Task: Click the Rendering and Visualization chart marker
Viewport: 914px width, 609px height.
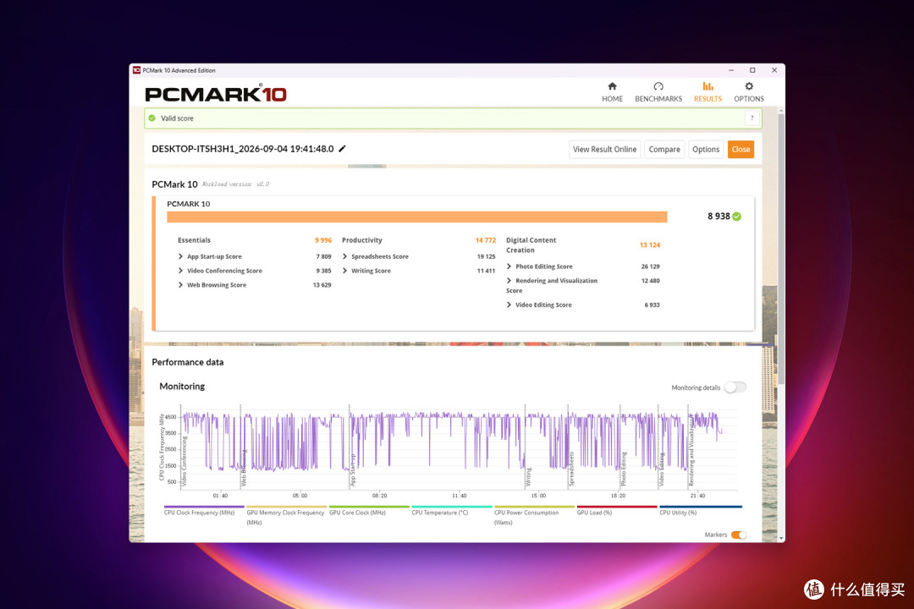Action: pyautogui.click(x=691, y=451)
